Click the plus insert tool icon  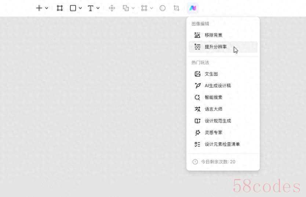[39, 8]
